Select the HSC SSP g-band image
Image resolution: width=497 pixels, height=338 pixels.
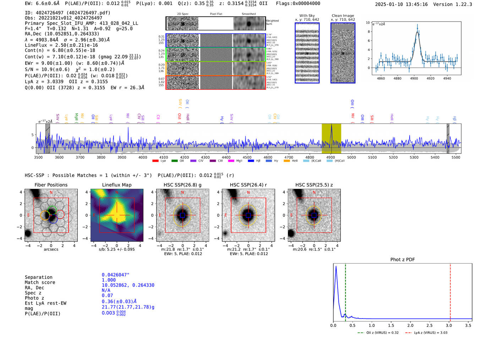[x=182, y=215]
